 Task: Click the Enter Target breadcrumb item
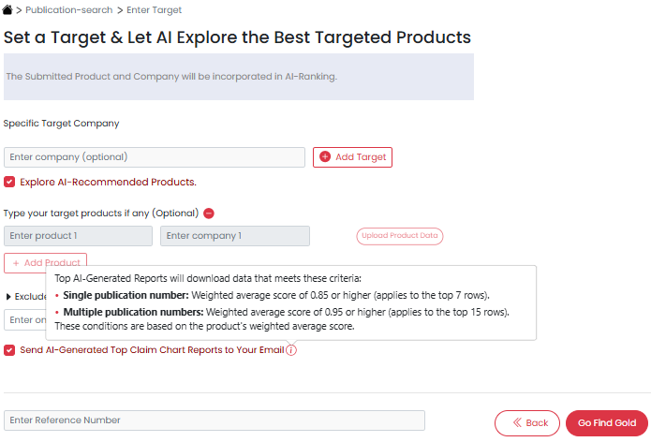tap(154, 10)
